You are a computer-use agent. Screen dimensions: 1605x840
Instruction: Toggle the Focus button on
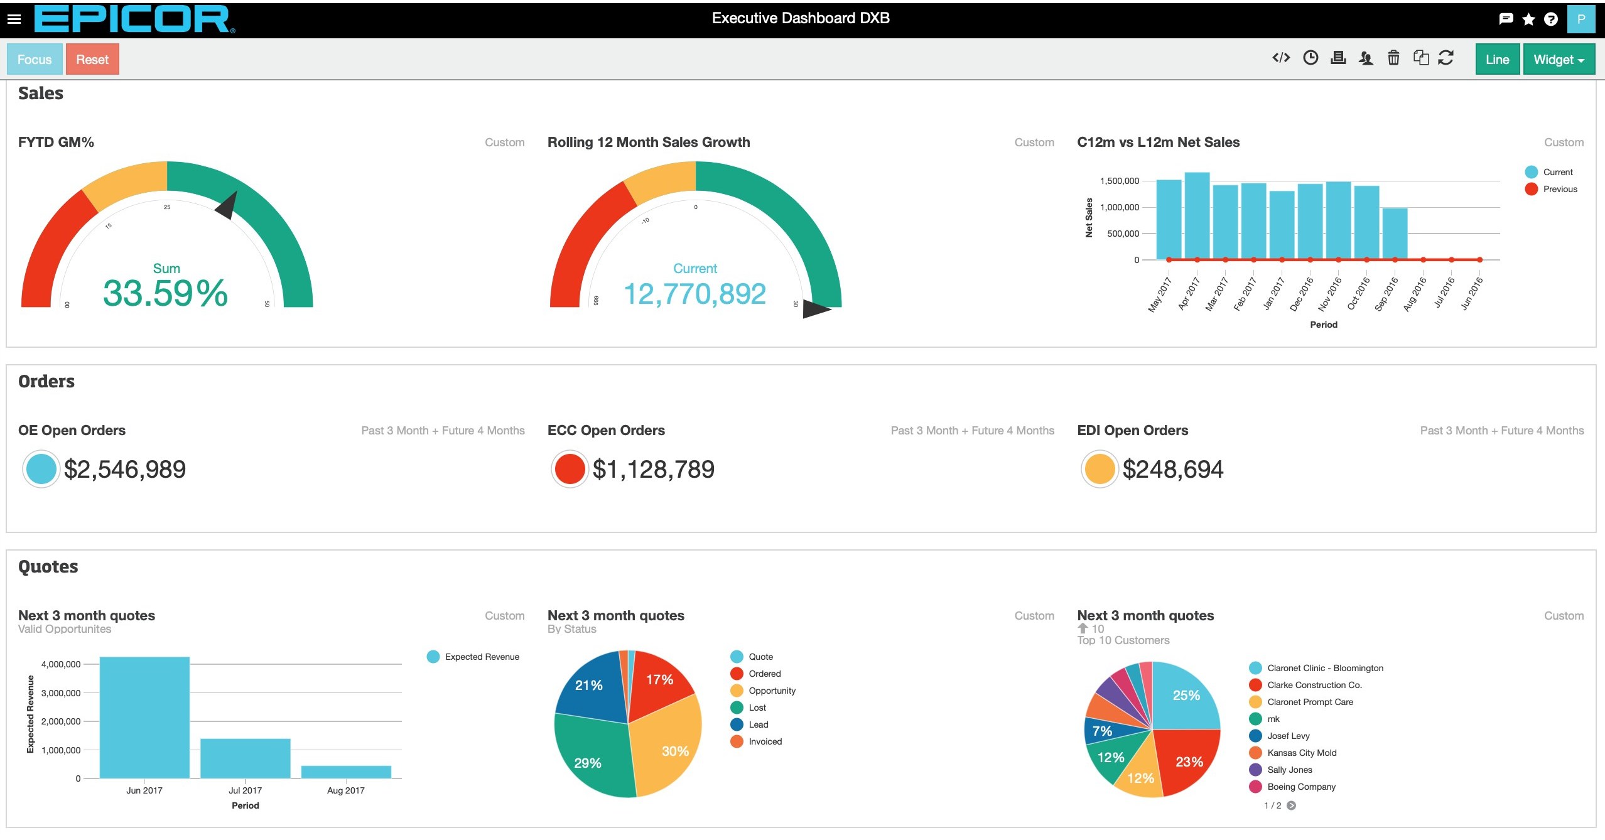(35, 60)
